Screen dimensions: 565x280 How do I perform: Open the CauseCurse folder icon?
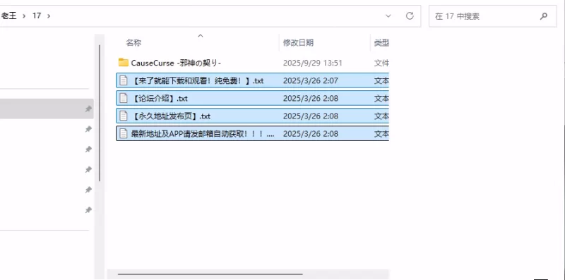(124, 63)
